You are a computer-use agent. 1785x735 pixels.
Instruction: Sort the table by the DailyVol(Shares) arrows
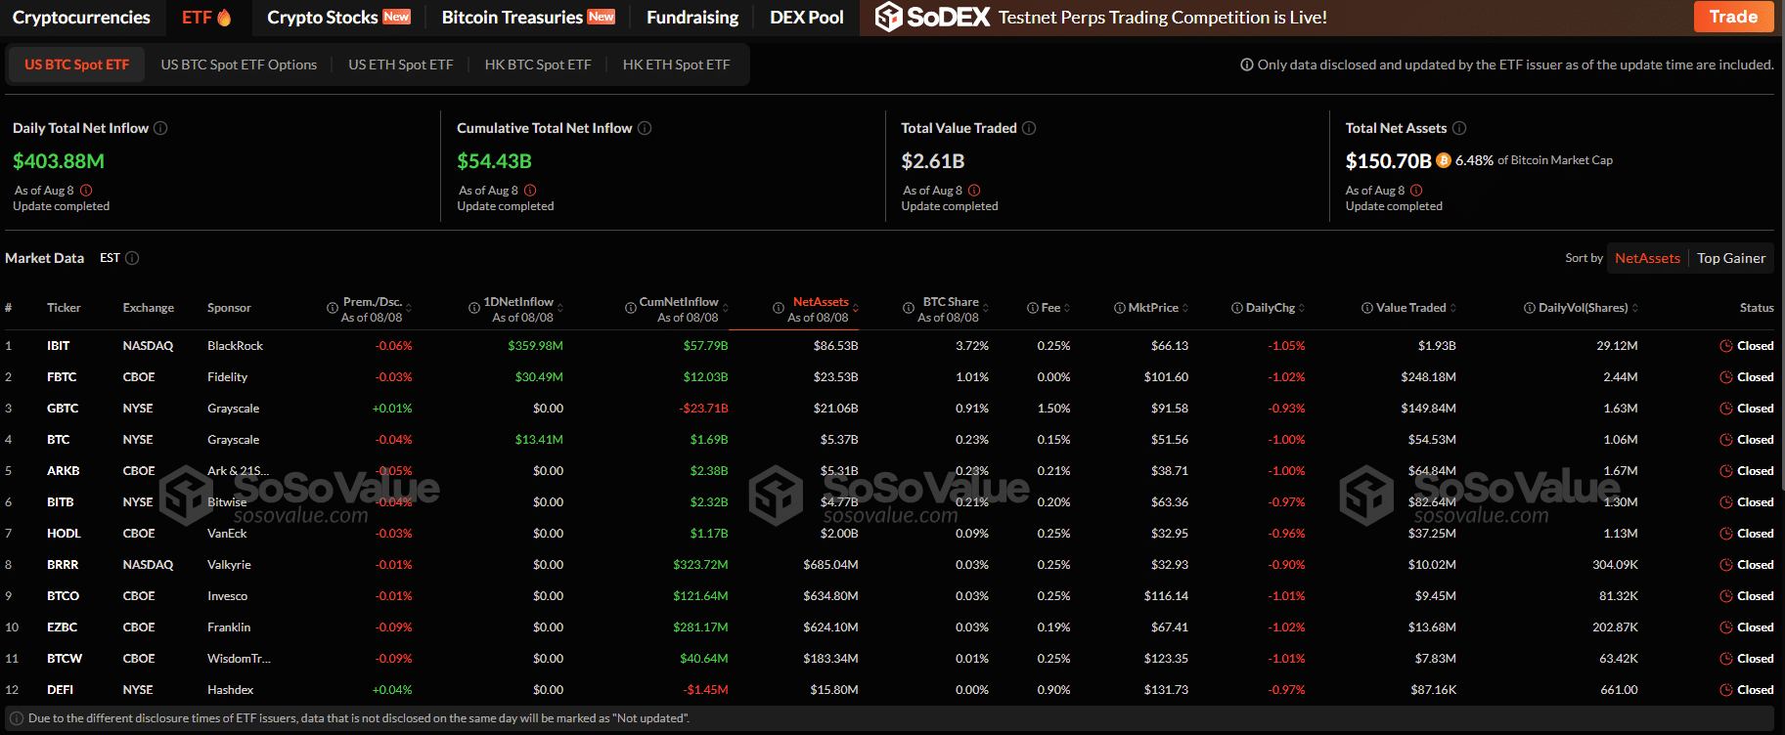coord(1635,308)
